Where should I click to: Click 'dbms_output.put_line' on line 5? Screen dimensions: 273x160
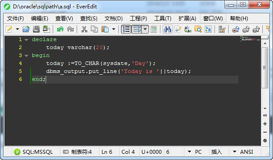click(82, 72)
